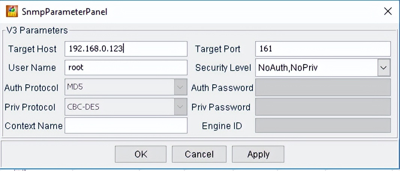Click the SnmpParameterPanel title bar text
Image resolution: width=400 pixels, height=171 pixels.
coord(64,12)
